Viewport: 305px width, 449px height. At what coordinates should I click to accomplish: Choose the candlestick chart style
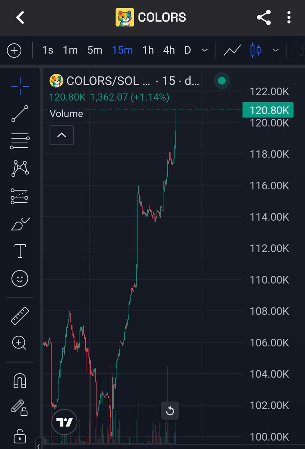coord(256,50)
